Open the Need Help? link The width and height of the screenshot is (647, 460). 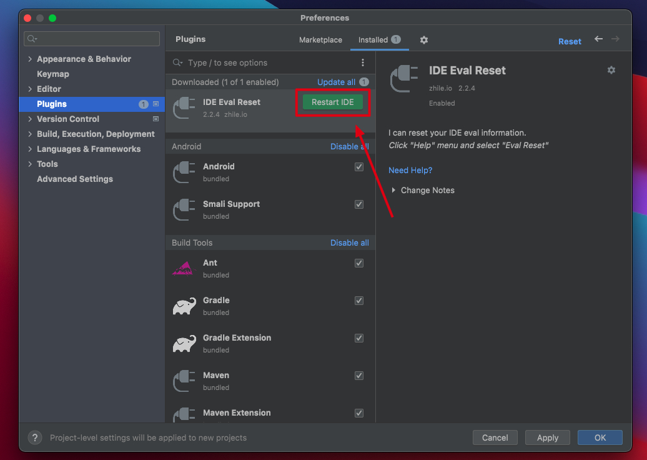pyautogui.click(x=410, y=170)
